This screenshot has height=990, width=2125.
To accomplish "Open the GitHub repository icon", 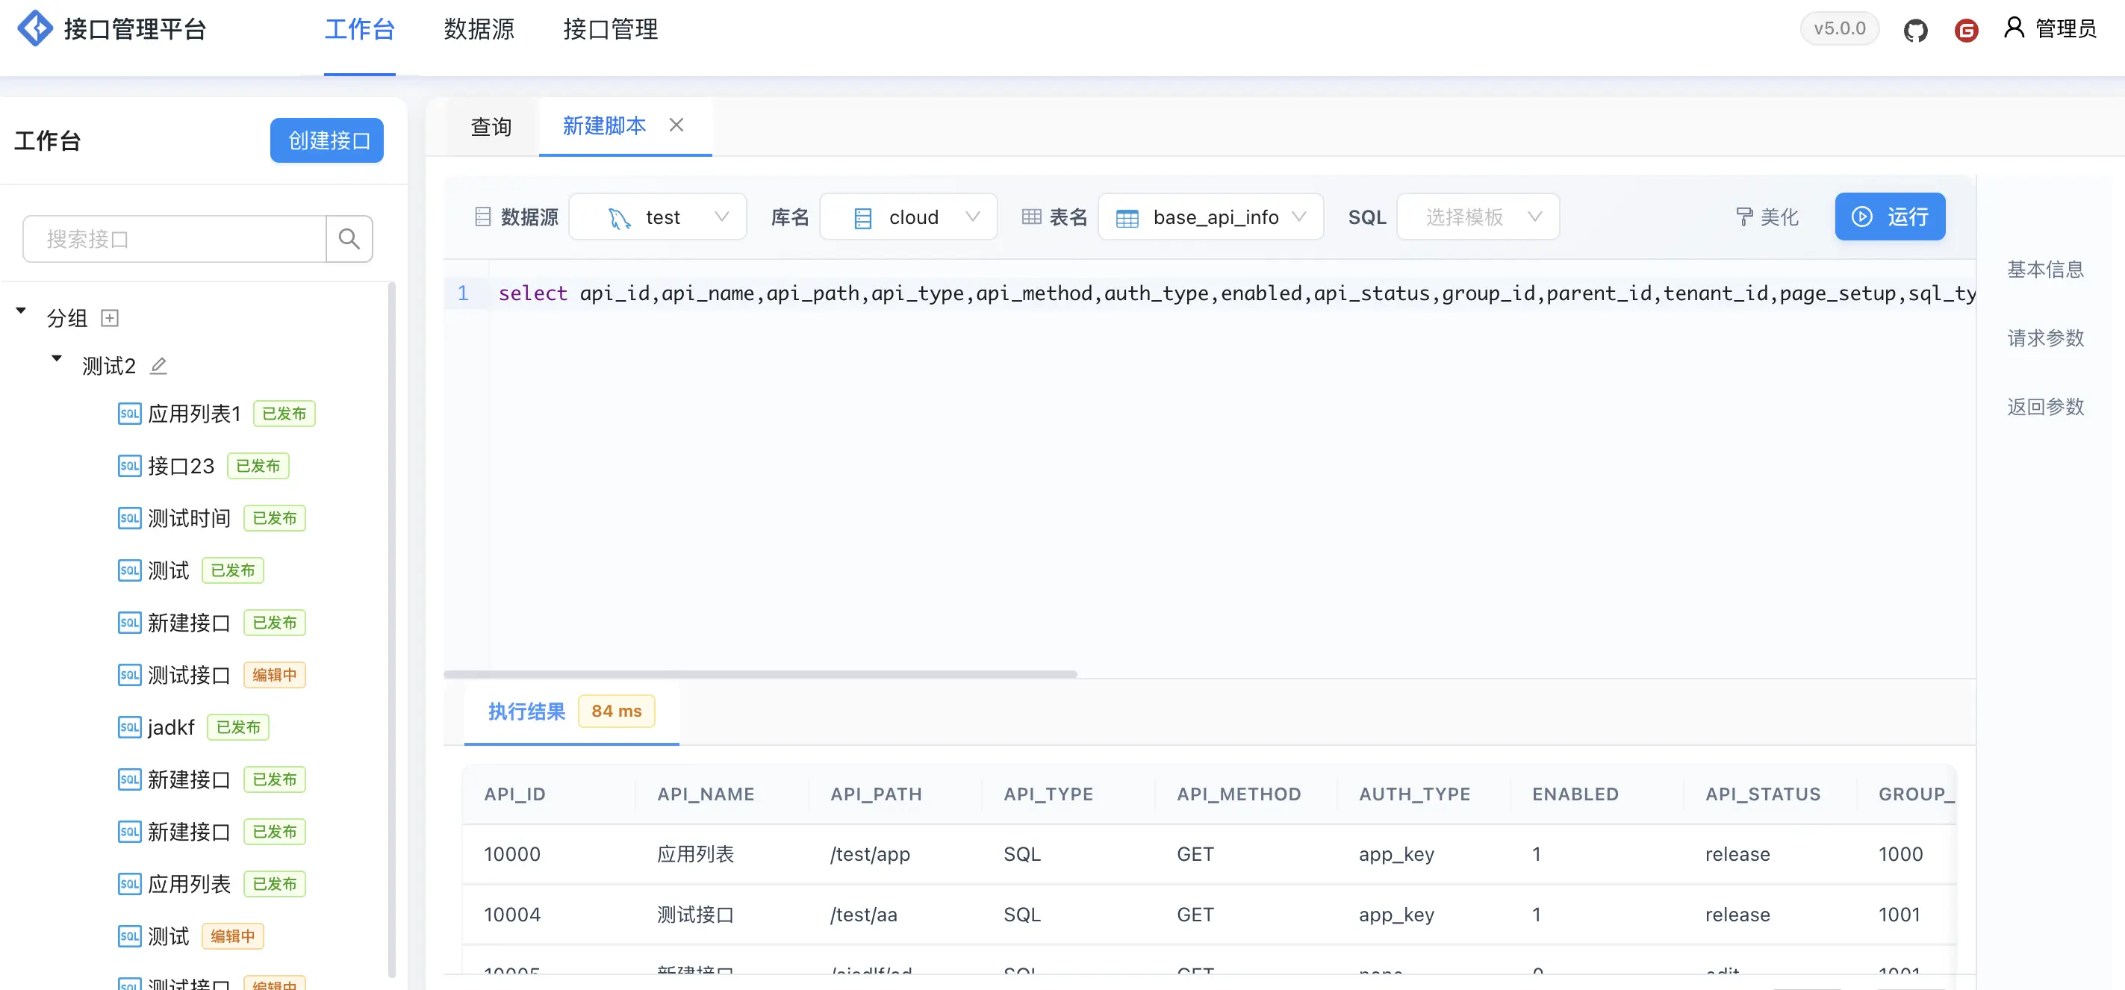I will tap(1914, 31).
